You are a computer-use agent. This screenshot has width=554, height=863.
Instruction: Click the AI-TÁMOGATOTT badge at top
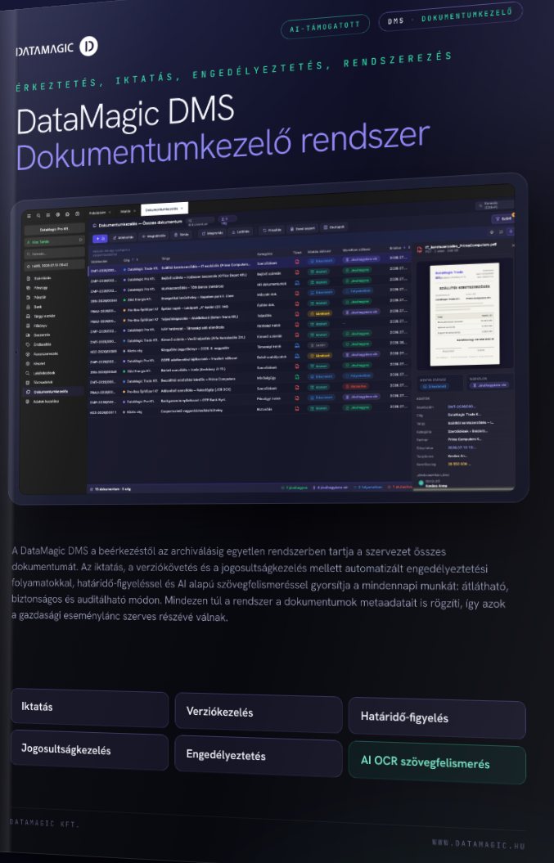tap(325, 26)
